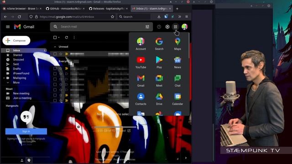Open Google Drive from apps grid
The height and width of the screenshot is (164, 292).
(159, 99)
